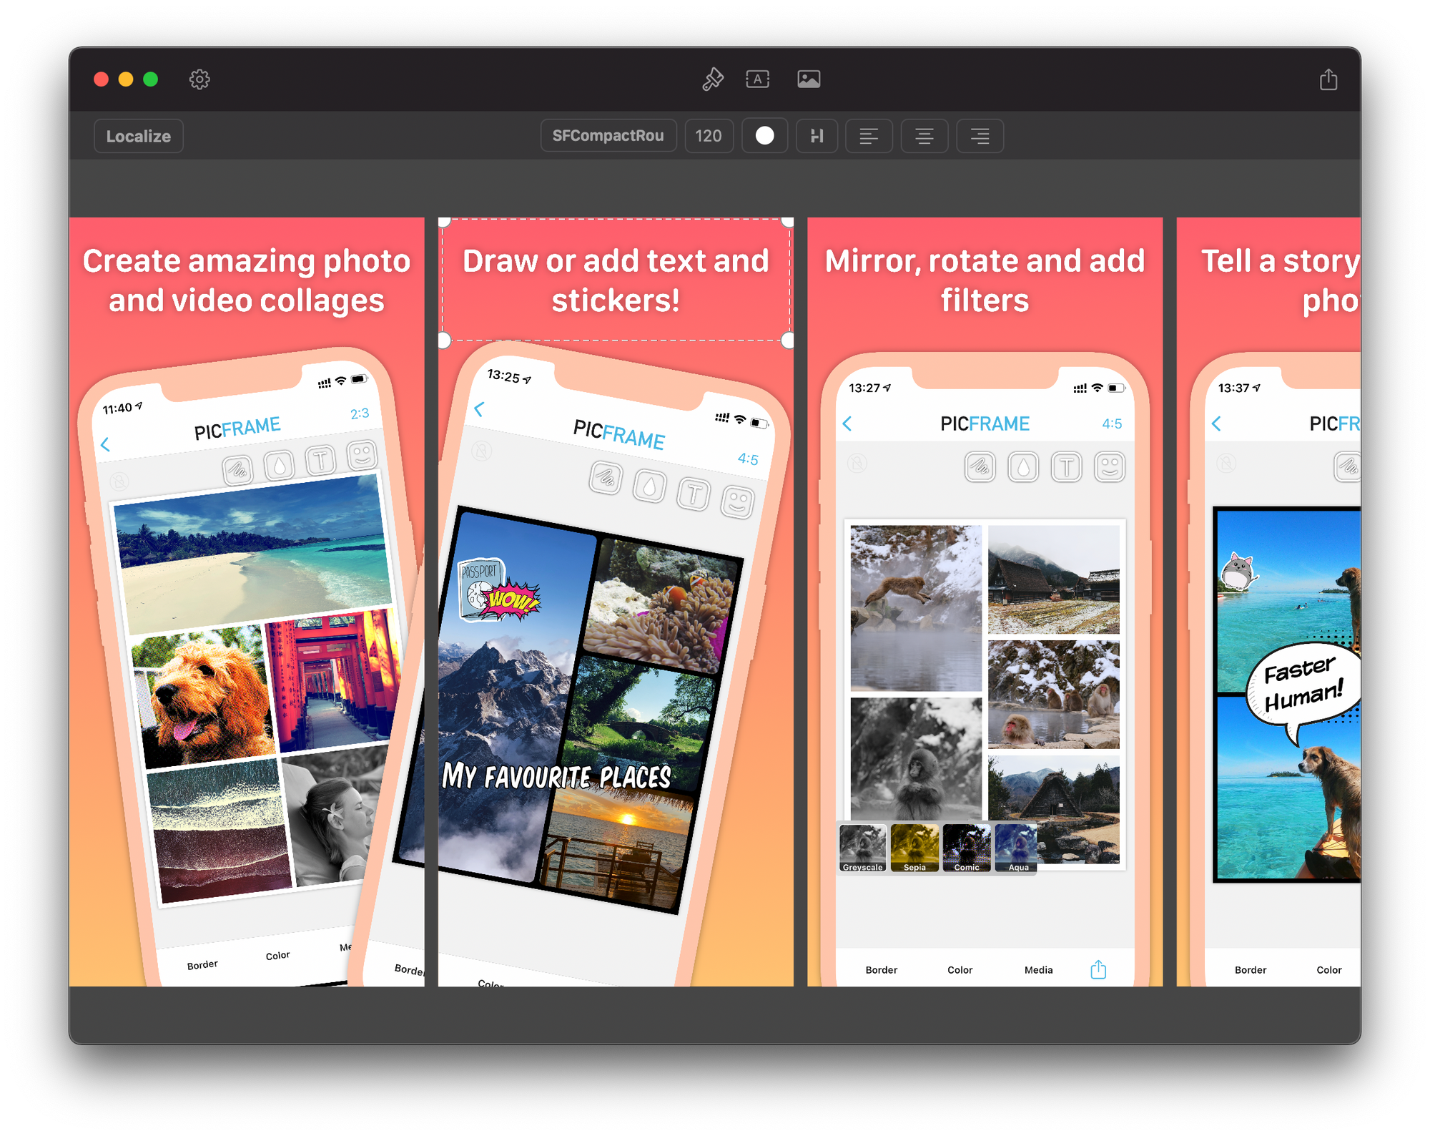
Task: Click top-right handle of selected text box
Action: (788, 221)
